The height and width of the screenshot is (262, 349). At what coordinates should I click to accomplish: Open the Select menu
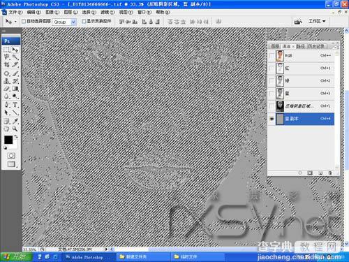point(89,12)
